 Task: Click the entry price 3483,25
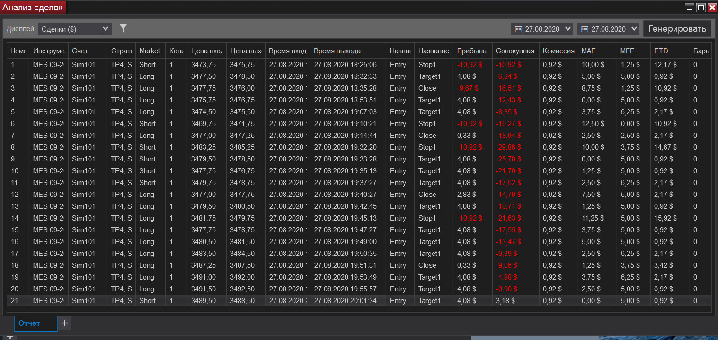coord(204,147)
